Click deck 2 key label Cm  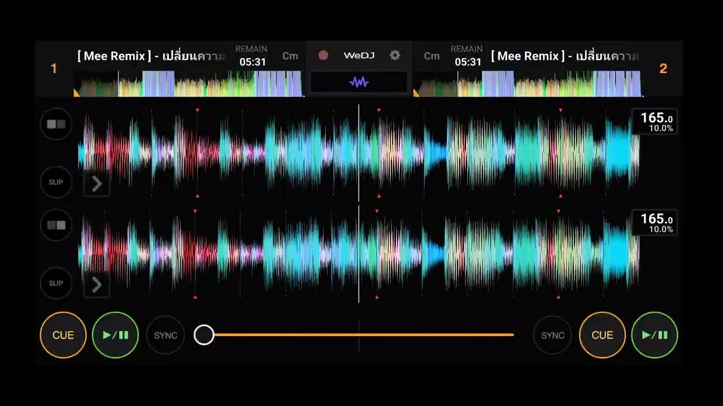[x=432, y=56]
